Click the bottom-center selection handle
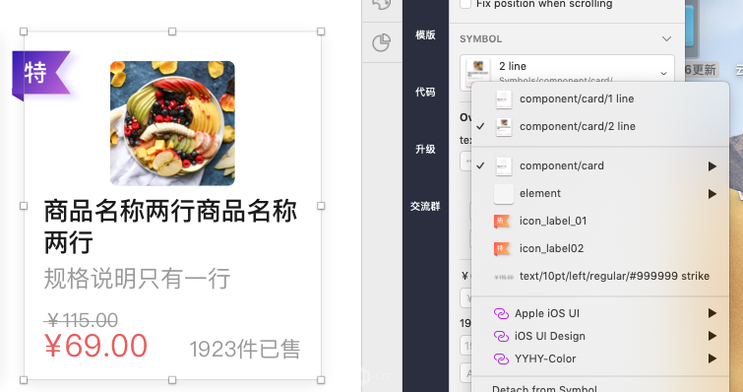This screenshot has width=743, height=392. (172, 380)
